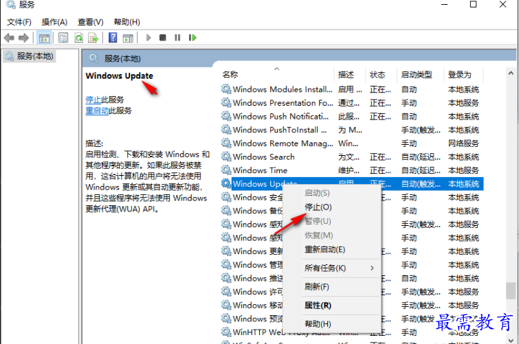Click the Stop service square icon
Viewport: 519px width, 344px height.
click(x=162, y=38)
